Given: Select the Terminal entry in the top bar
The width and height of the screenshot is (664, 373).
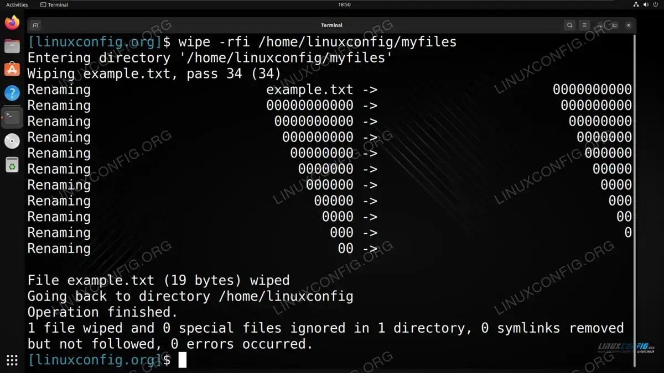Looking at the screenshot, I should (x=54, y=4).
